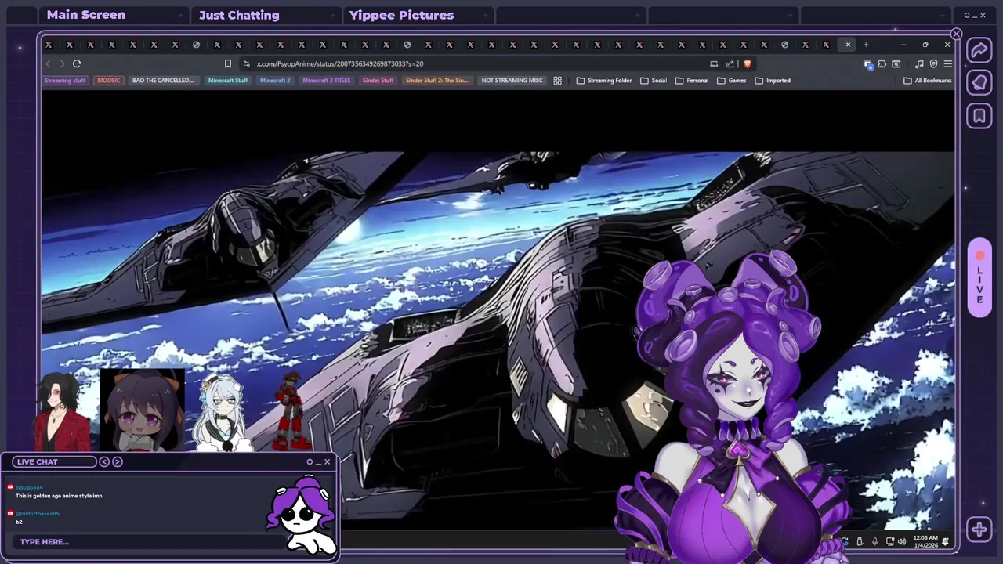The height and width of the screenshot is (564, 1003).
Task: Go back with the browser back arrow
Action: point(49,63)
